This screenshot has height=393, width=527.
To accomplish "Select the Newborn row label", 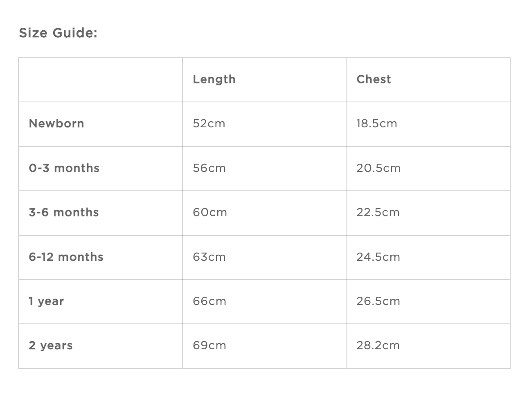I will [x=56, y=124].
